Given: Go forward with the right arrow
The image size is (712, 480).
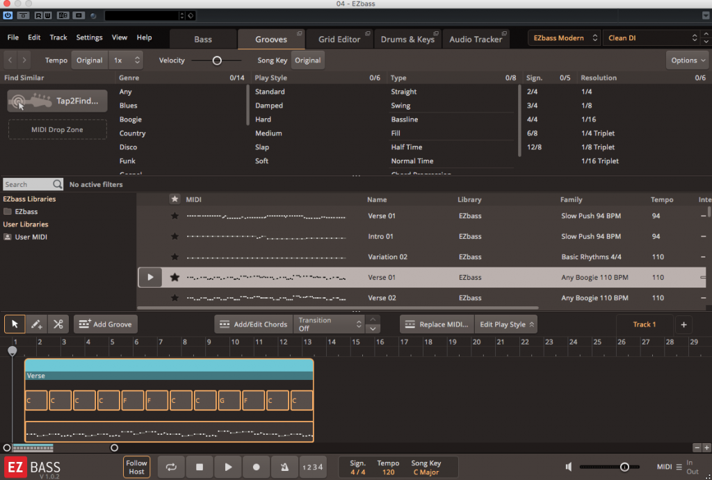Looking at the screenshot, I should pos(24,60).
